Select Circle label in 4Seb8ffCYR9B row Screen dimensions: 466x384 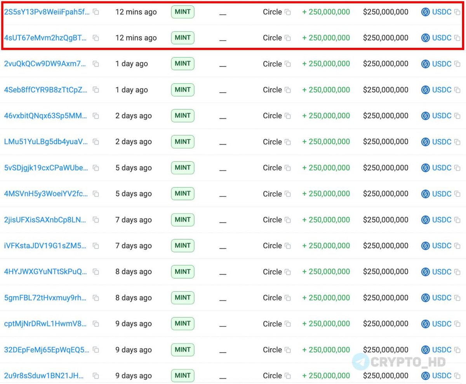[272, 90]
